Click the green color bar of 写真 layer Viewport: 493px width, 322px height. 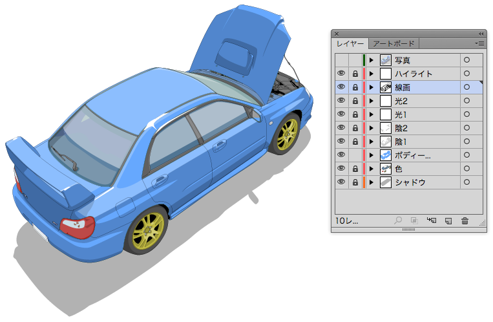pyautogui.click(x=364, y=59)
